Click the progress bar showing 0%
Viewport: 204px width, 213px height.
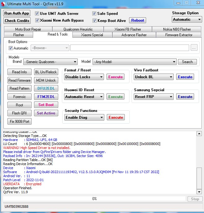click(94, 199)
